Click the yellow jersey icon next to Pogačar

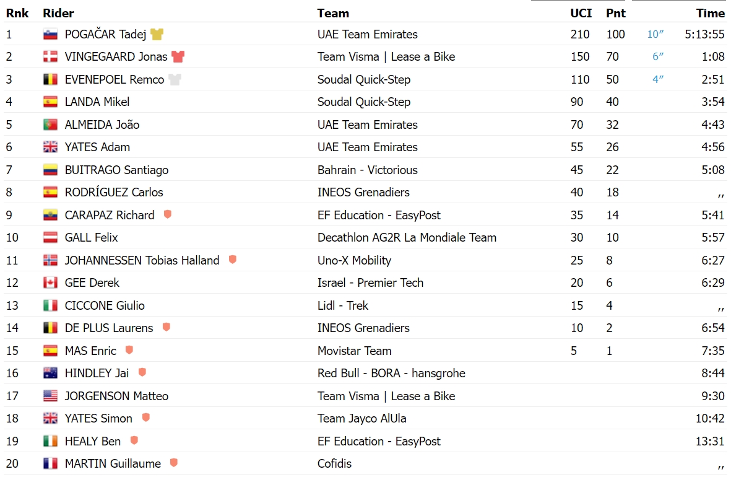pos(157,35)
